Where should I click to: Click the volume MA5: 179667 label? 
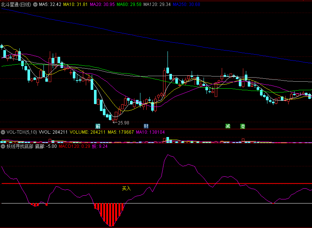click(x=121, y=132)
